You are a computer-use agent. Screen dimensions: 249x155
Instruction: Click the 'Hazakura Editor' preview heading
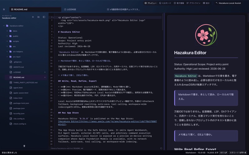tap(190, 53)
